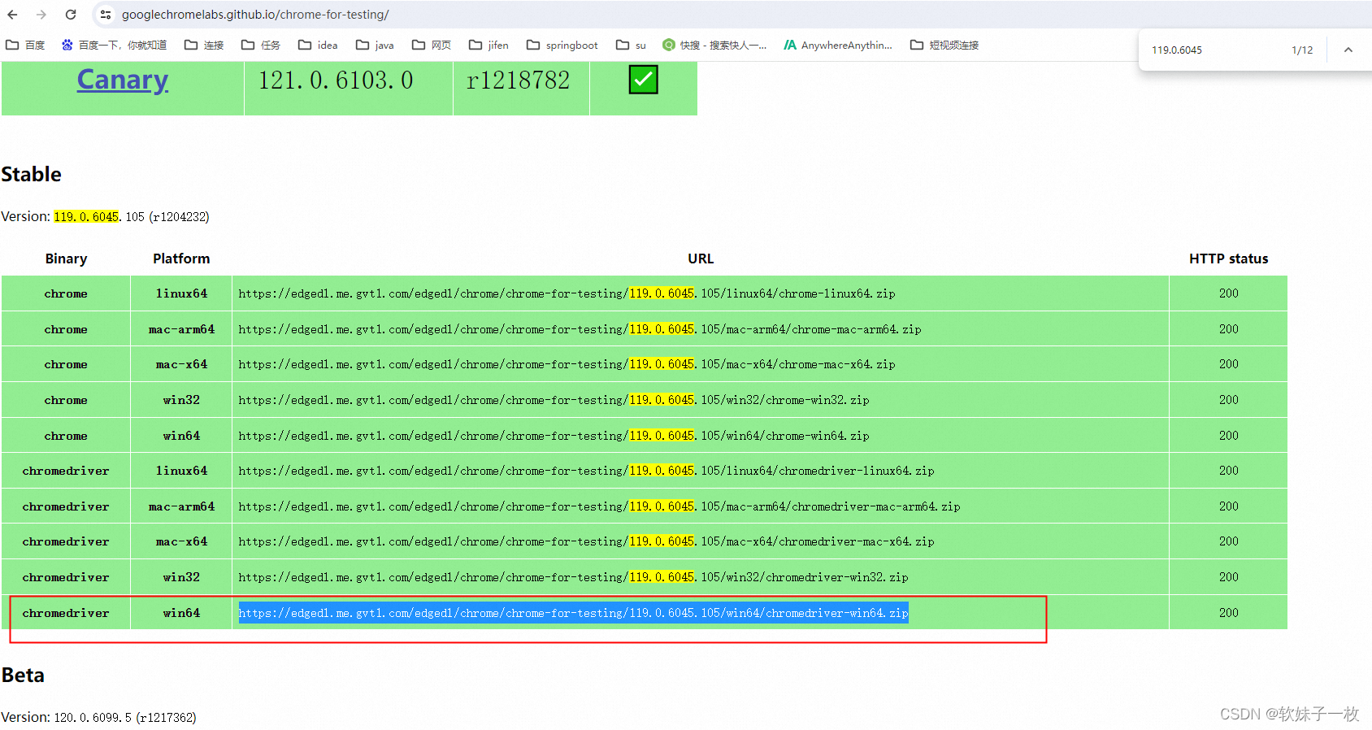1372x730 pixels.
Task: Click the Stable version 119.0.6045.105 line
Action: [105, 217]
